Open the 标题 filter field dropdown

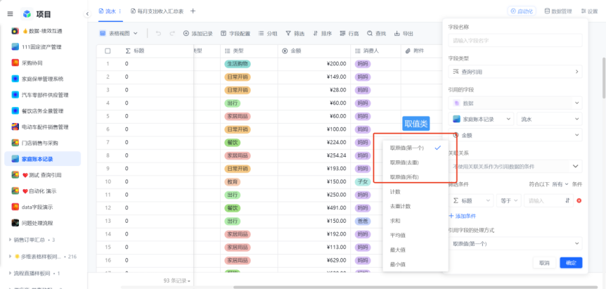click(471, 200)
